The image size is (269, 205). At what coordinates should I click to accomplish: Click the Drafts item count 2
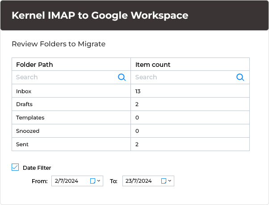pyautogui.click(x=137, y=104)
